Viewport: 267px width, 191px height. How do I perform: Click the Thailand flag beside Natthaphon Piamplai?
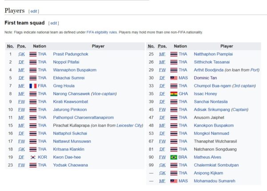click(x=174, y=54)
